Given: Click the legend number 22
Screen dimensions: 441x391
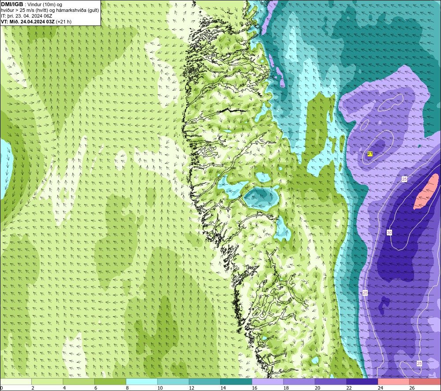Looking at the screenshot, I should pyautogui.click(x=349, y=388).
